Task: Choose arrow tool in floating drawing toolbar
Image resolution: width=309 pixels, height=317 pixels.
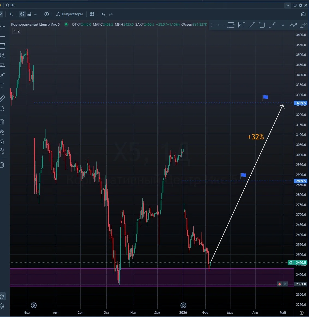Action: (272, 25)
